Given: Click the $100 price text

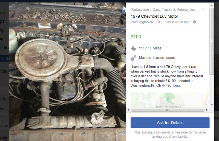Looking at the screenshot, I should click(136, 37).
